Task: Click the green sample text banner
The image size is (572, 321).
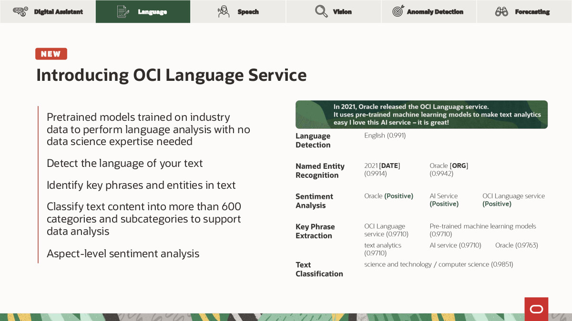Action: pyautogui.click(x=421, y=115)
